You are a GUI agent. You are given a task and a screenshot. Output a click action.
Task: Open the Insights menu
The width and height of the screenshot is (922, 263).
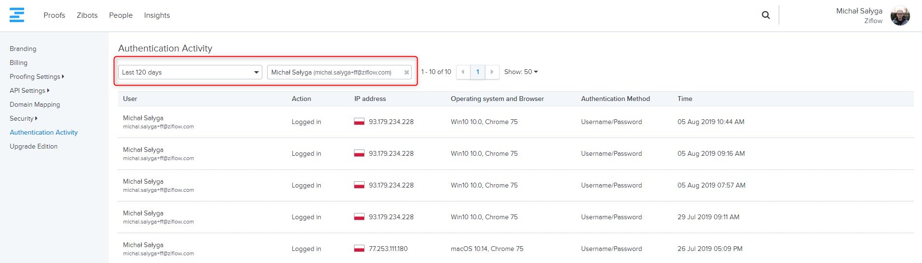(x=157, y=15)
